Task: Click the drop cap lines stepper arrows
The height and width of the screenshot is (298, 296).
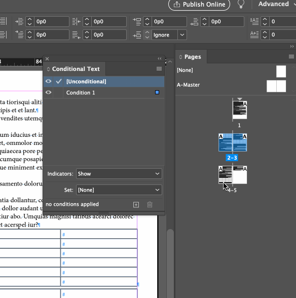Action: 265,21
